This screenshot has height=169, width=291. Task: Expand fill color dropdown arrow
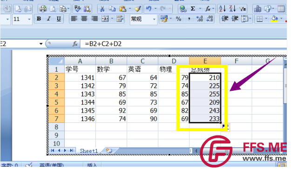(281, 19)
